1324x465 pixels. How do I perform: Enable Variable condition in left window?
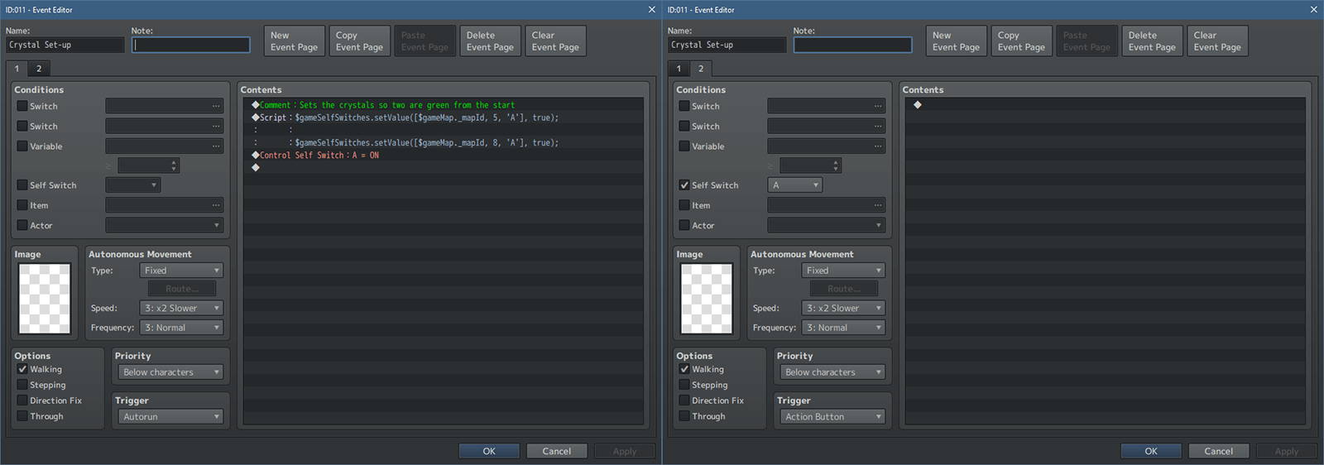pyautogui.click(x=22, y=146)
